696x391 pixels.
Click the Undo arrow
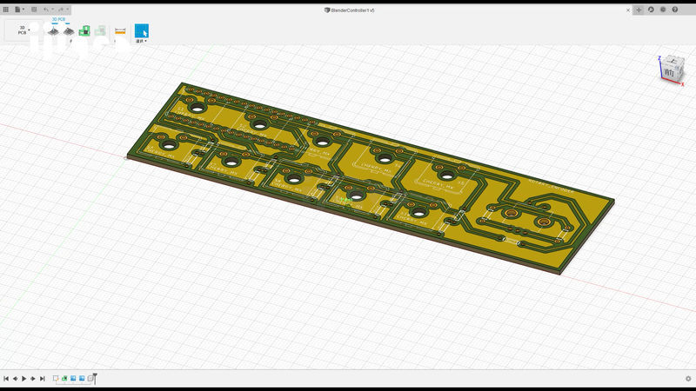46,10
